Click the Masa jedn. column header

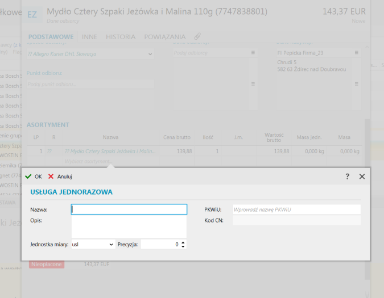tap(309, 137)
